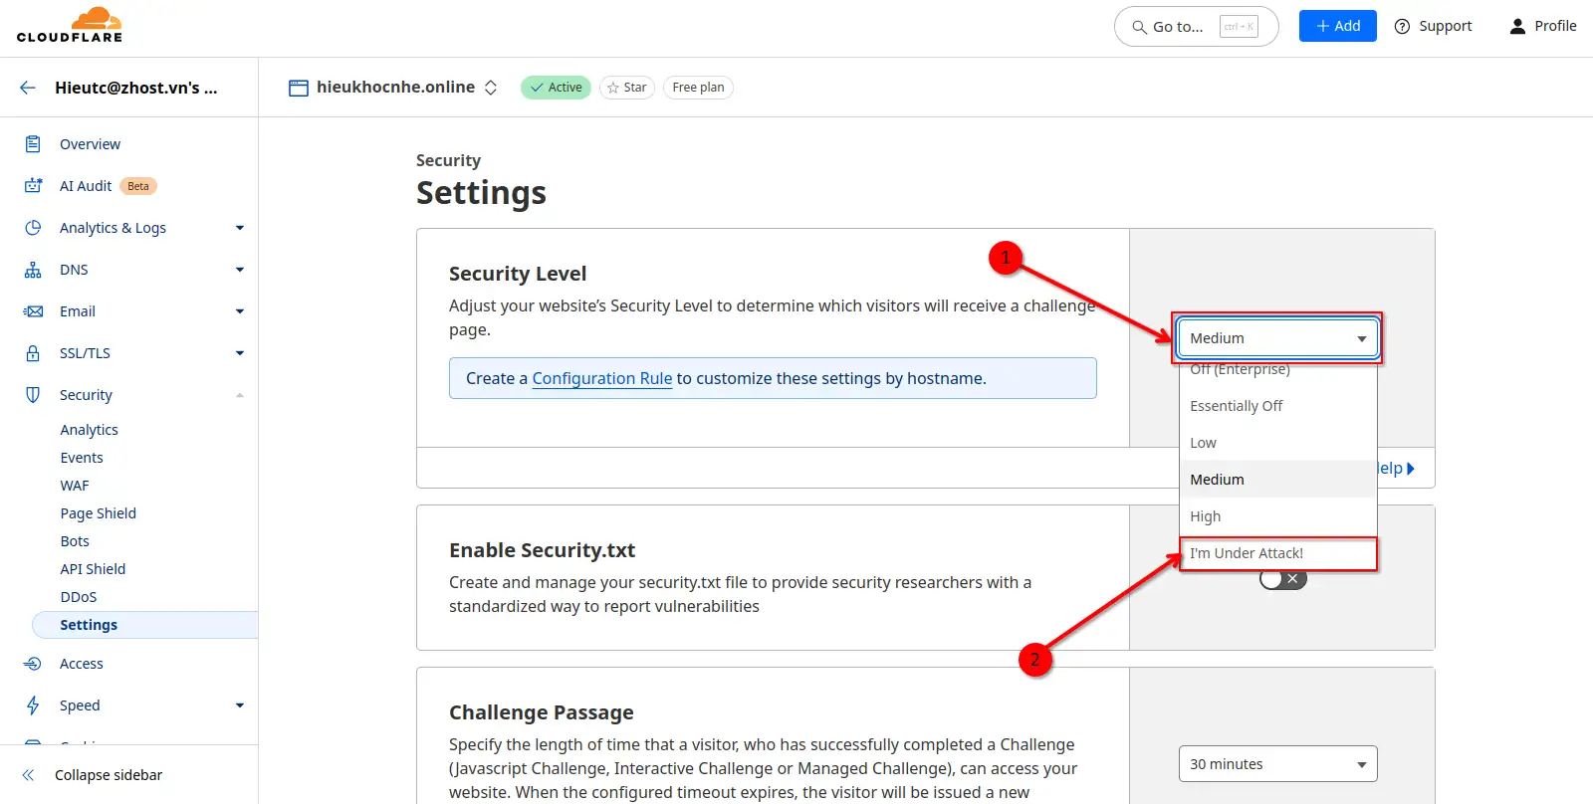Click the Go to... search field
This screenshot has height=804, width=1593.
coord(1195,27)
